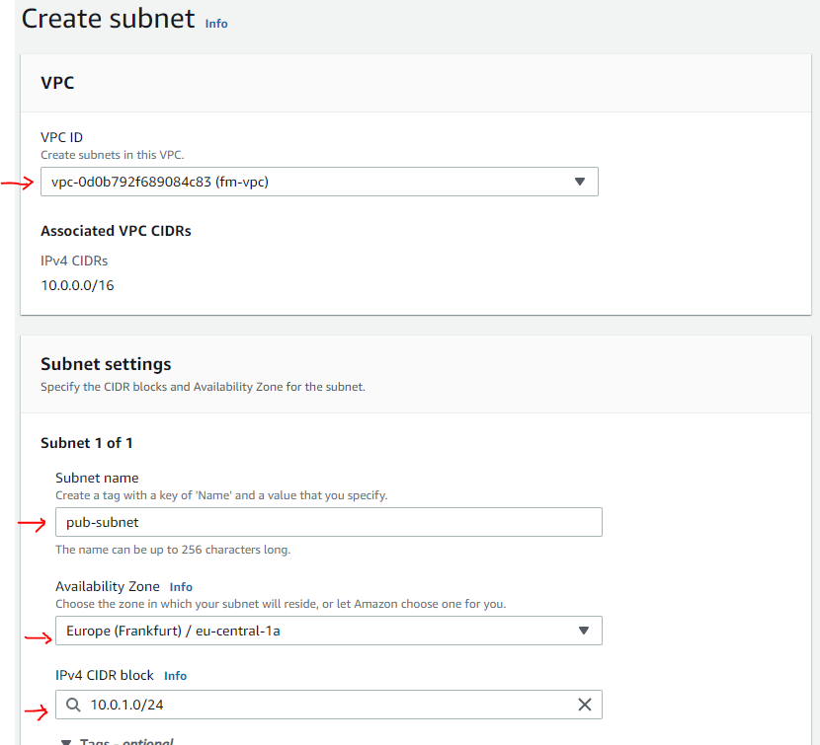The width and height of the screenshot is (820, 745).
Task: Open the VPC ID dropdown showing fm-vpc
Action: pyautogui.click(x=296, y=182)
